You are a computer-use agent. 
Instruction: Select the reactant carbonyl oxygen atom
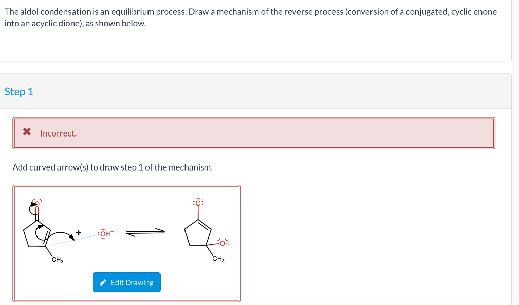tap(36, 203)
